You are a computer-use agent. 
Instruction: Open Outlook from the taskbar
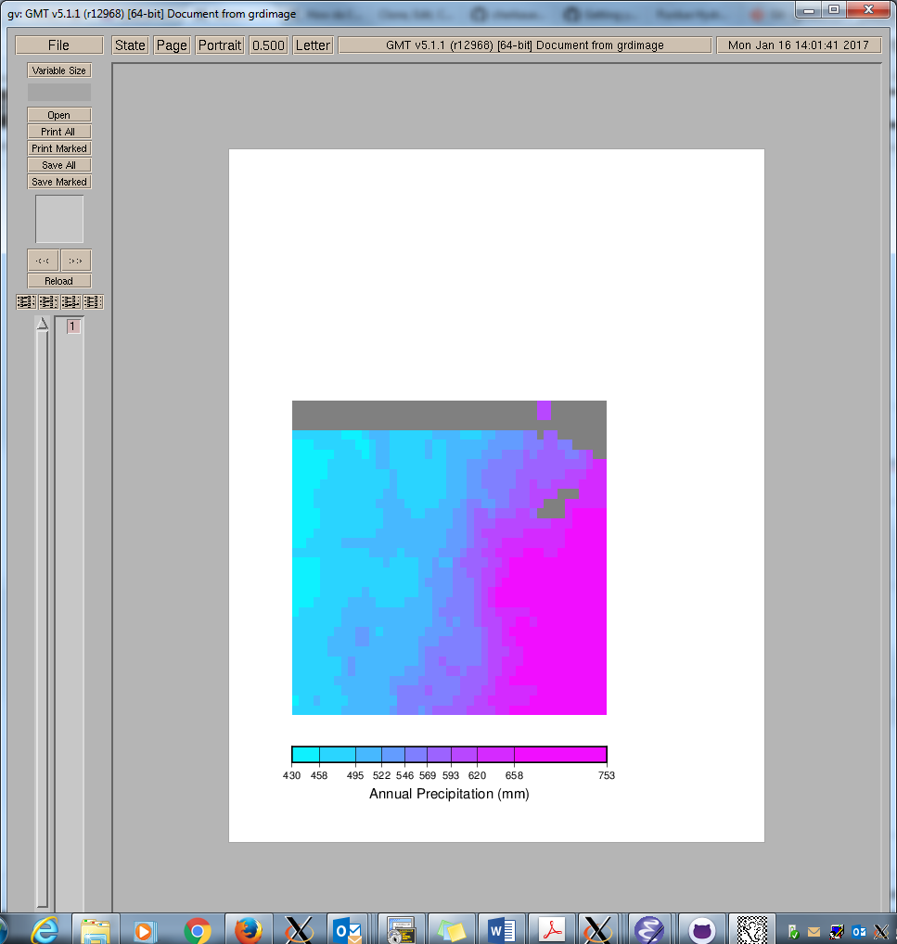(x=349, y=929)
